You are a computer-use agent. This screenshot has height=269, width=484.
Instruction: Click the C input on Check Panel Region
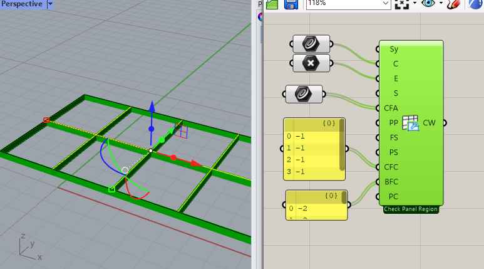[x=396, y=64]
